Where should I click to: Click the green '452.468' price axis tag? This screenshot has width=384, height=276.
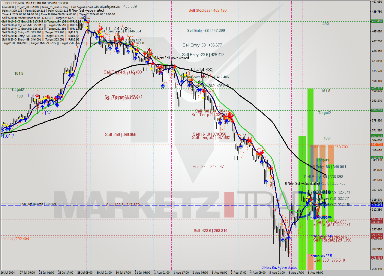(x=377, y=21)
